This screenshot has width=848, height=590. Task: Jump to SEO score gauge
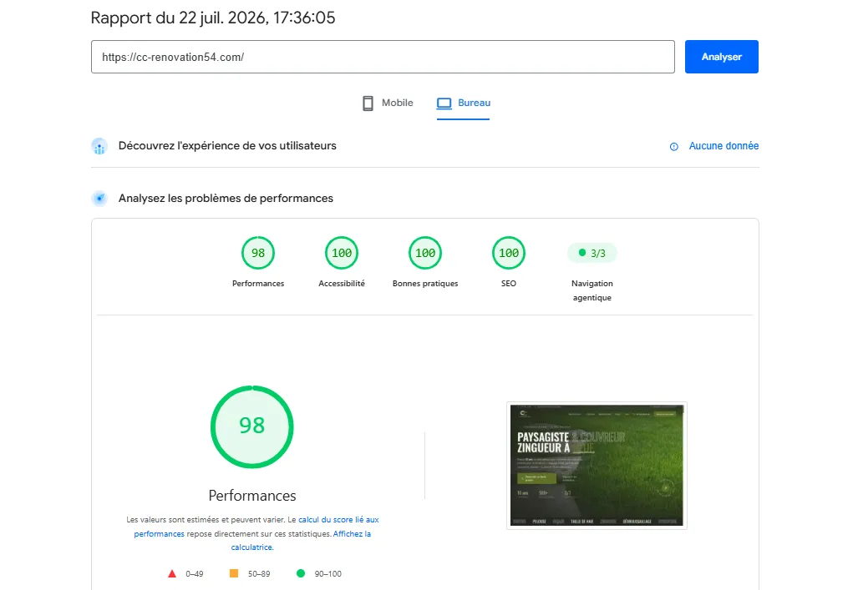tap(508, 253)
